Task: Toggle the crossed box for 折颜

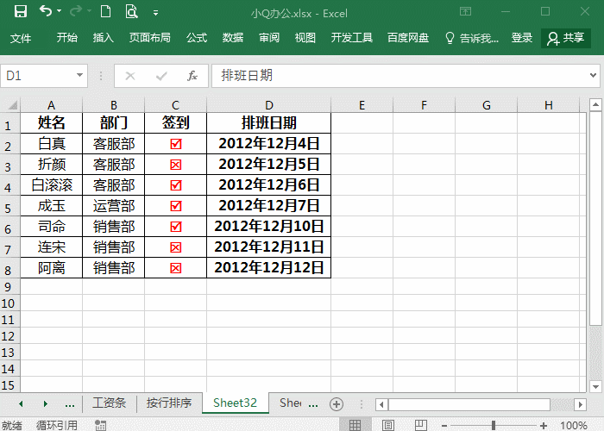Action: tap(176, 165)
